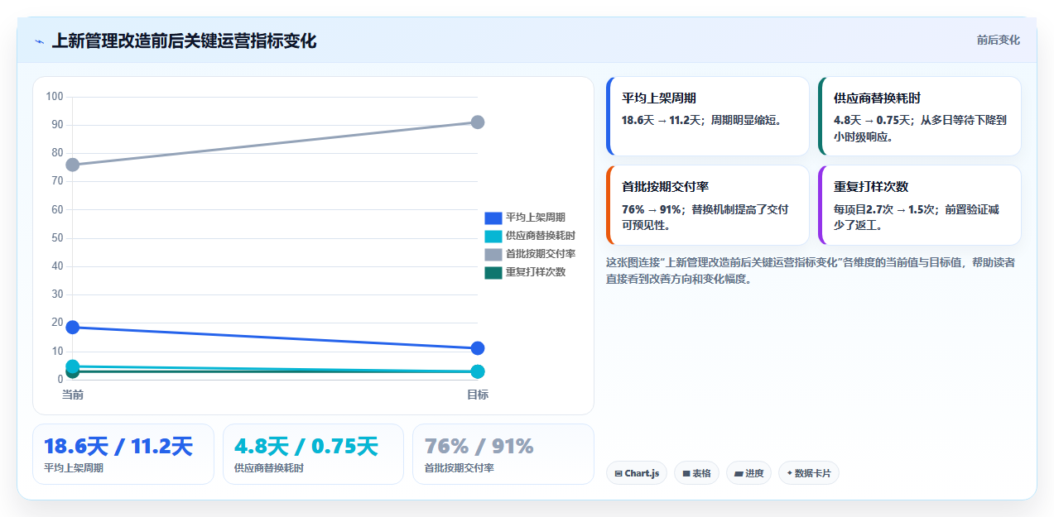Screen dimensions: 1054x517
Task: Click the 平均上架周期 current data point
Action: click(x=73, y=328)
